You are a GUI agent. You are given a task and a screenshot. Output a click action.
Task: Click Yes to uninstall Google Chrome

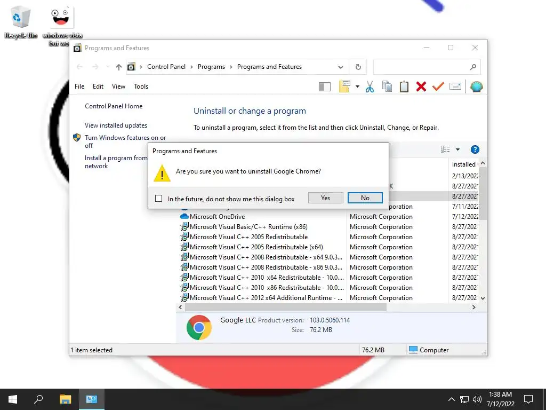click(x=325, y=198)
